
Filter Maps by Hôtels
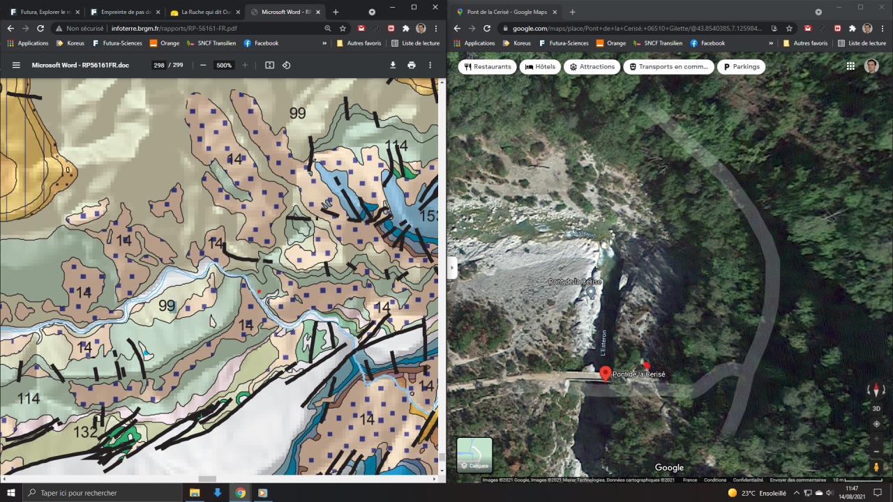(x=540, y=67)
